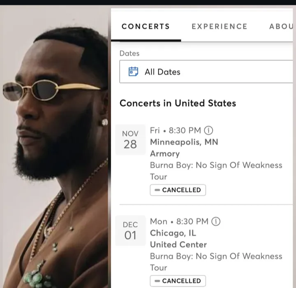
Task: Click the NOV 28 date tile
Action: coord(130,139)
